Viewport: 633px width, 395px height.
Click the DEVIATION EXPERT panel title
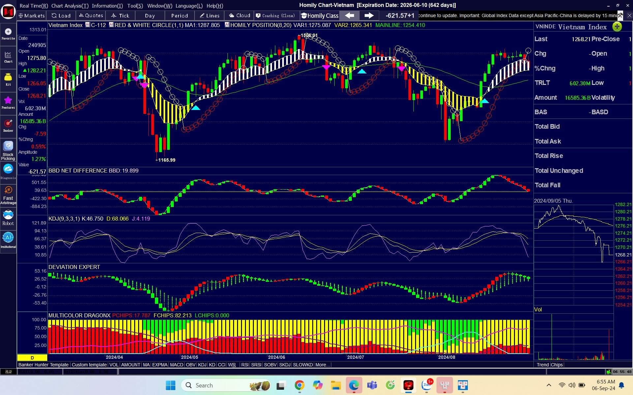(x=74, y=267)
